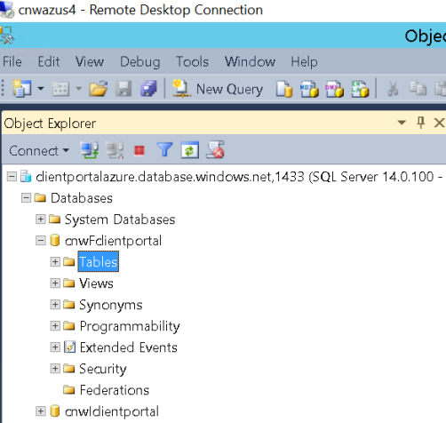Select the cnwIclientportal database
This screenshot has width=446, height=423.
click(x=112, y=411)
